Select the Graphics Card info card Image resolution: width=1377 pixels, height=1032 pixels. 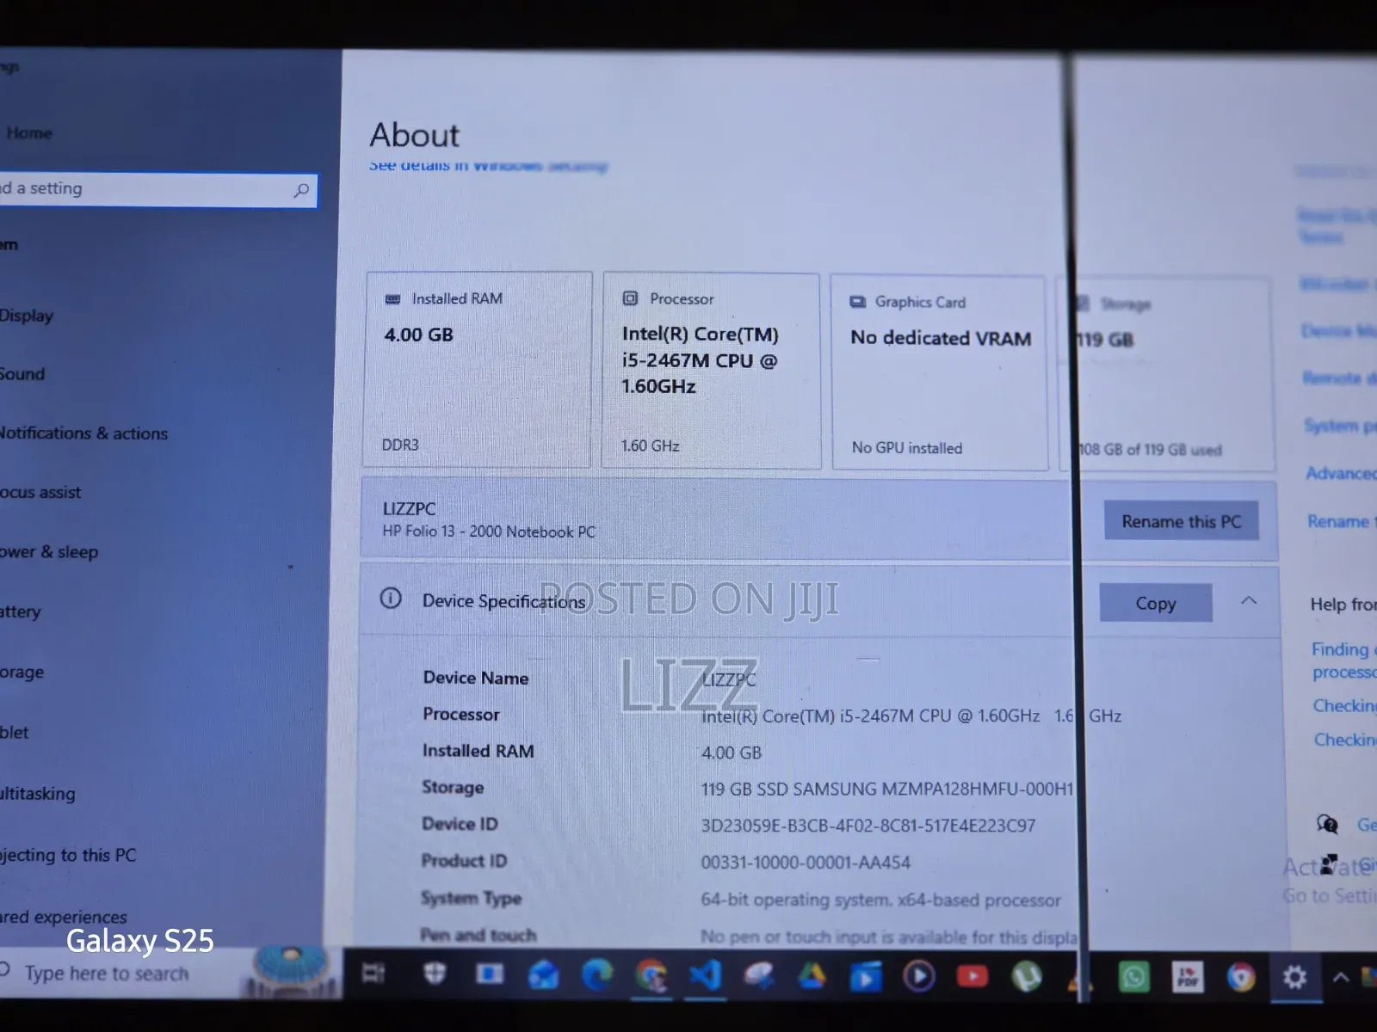point(939,372)
